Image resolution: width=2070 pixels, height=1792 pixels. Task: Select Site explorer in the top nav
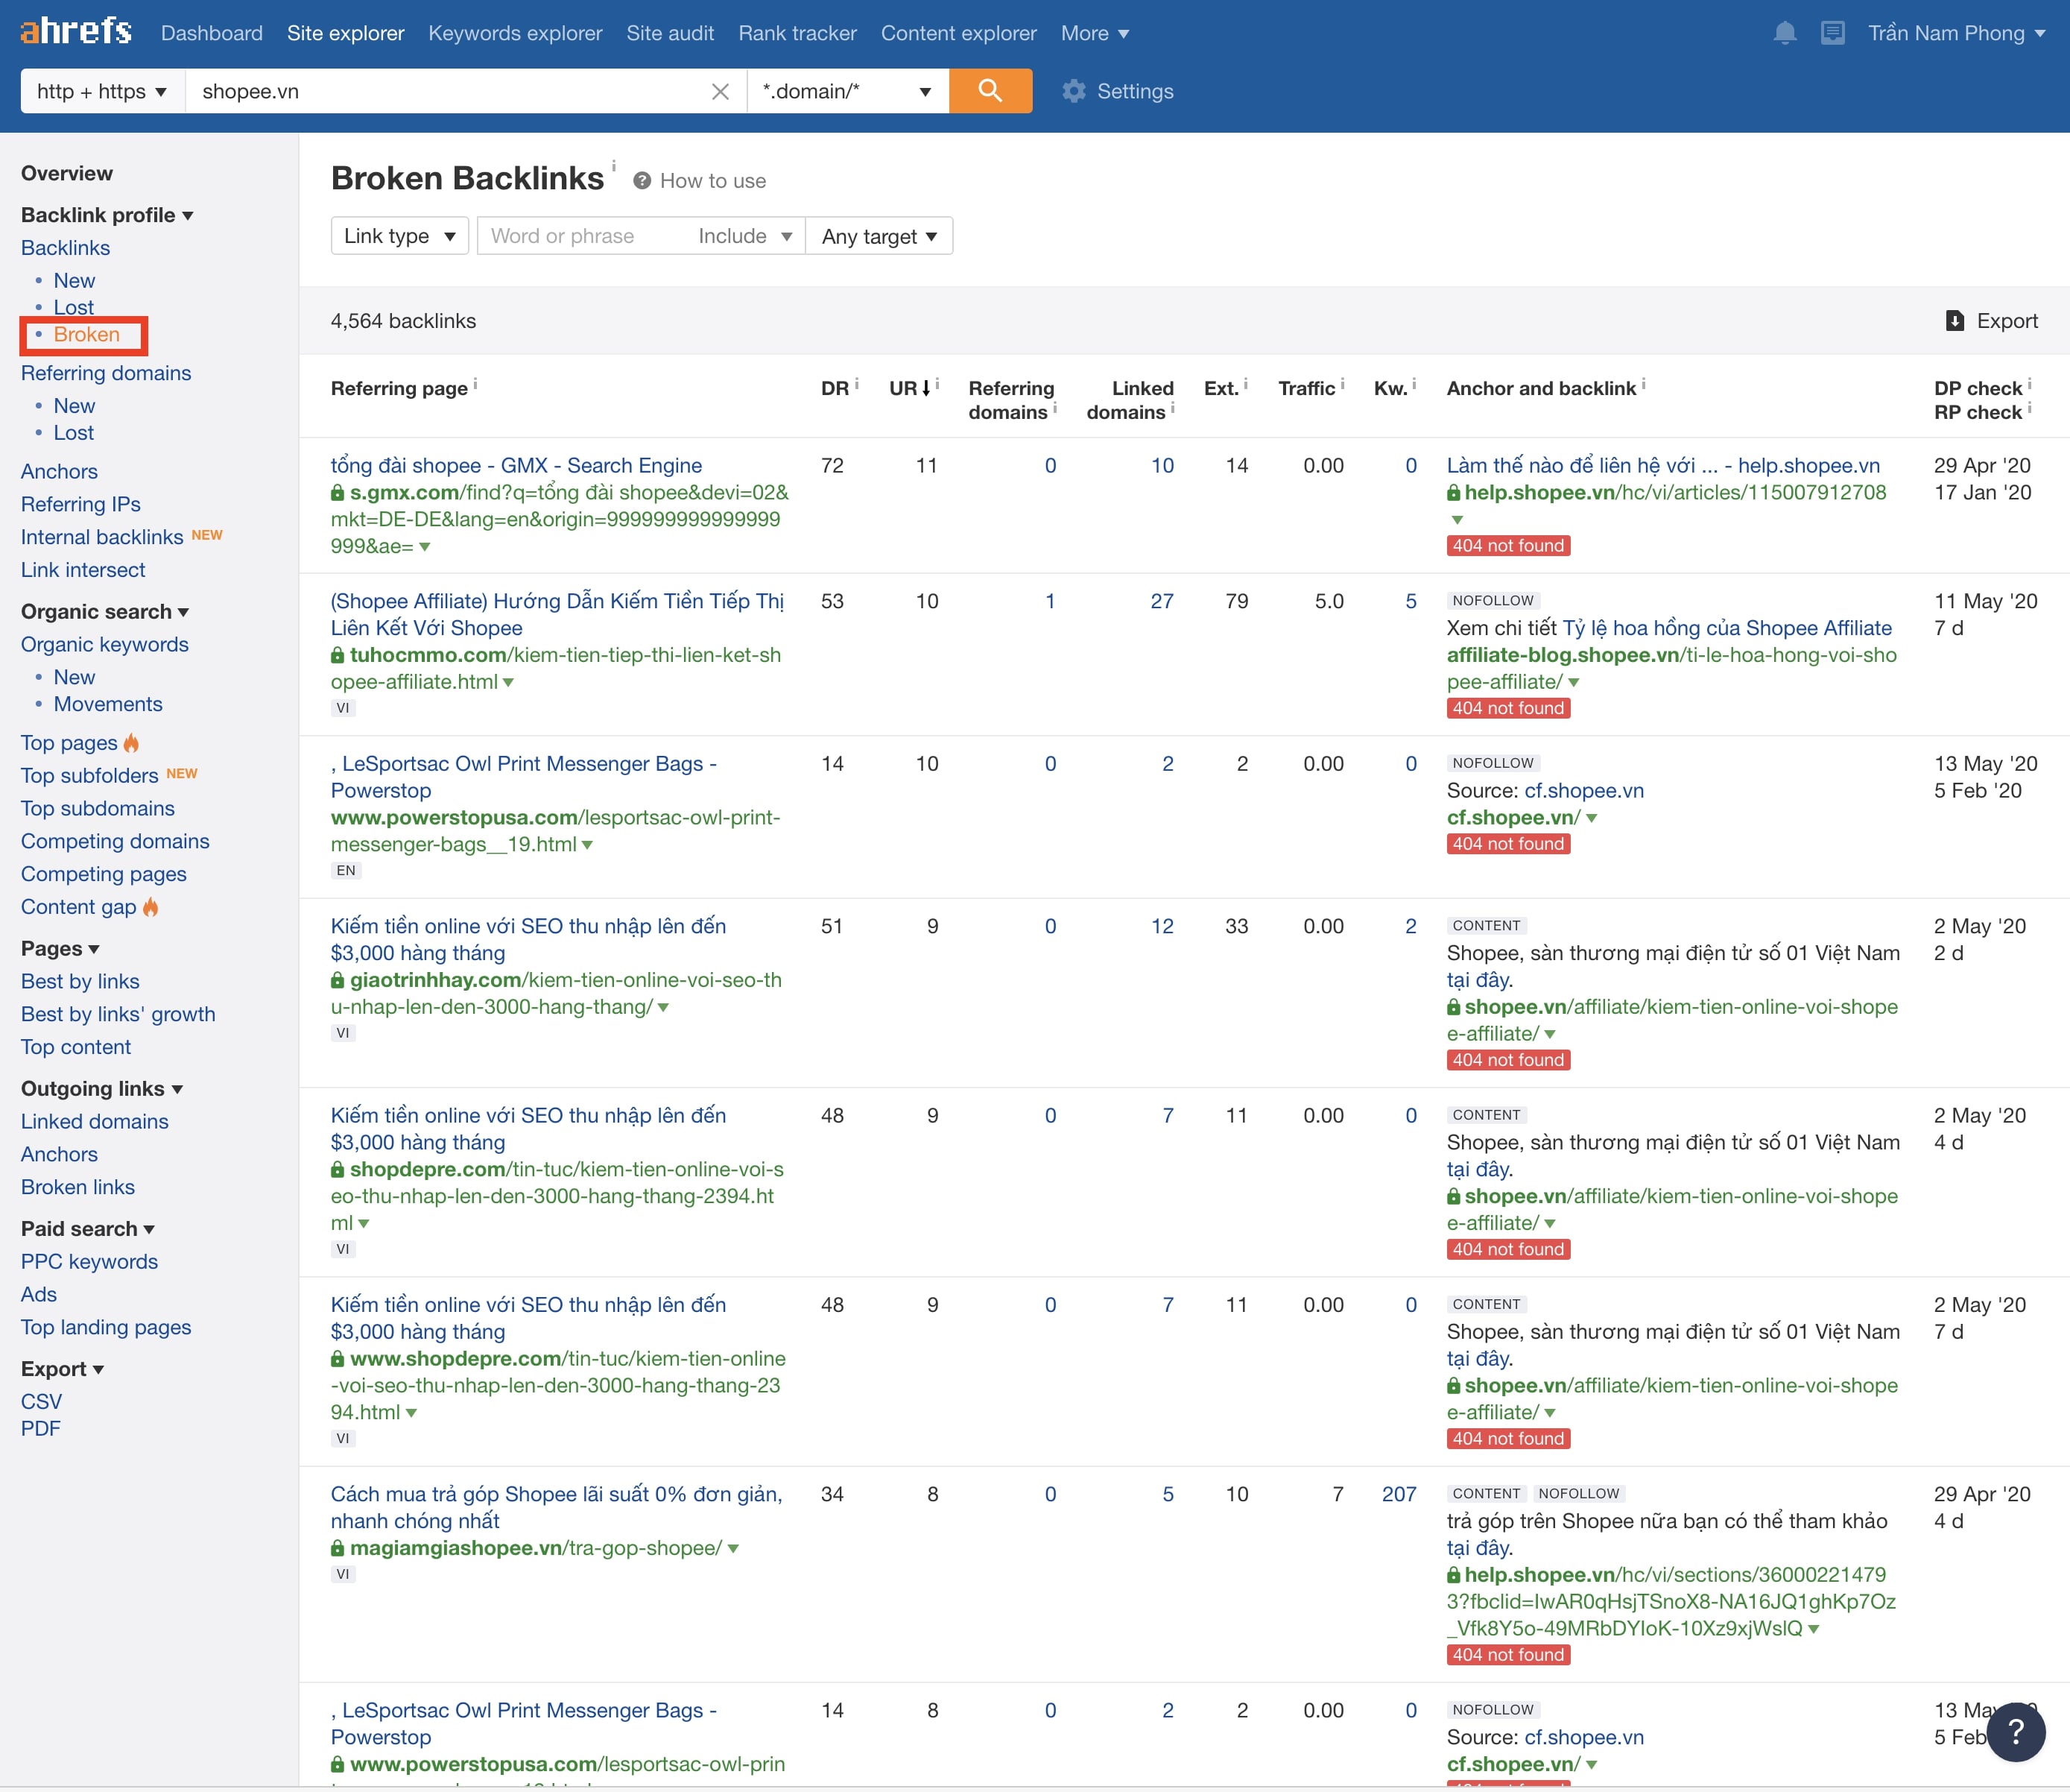(x=346, y=33)
